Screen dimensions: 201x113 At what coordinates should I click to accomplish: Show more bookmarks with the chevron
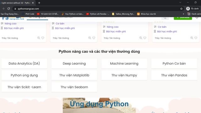pos(183,14)
